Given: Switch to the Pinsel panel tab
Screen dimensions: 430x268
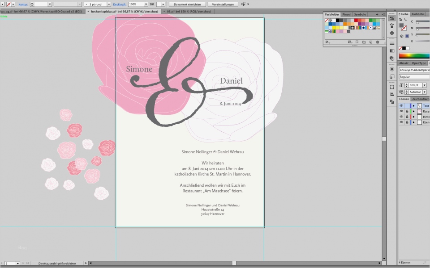Looking at the screenshot, I should tap(346, 14).
